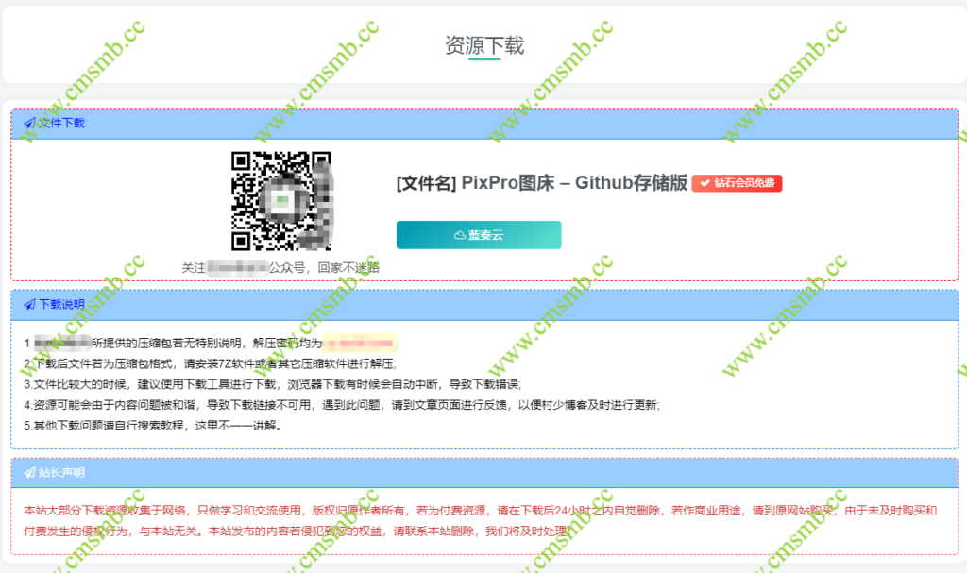Click instruction line about 安装7Z软件
This screenshot has height=573, width=967.
pyautogui.click(x=211, y=364)
